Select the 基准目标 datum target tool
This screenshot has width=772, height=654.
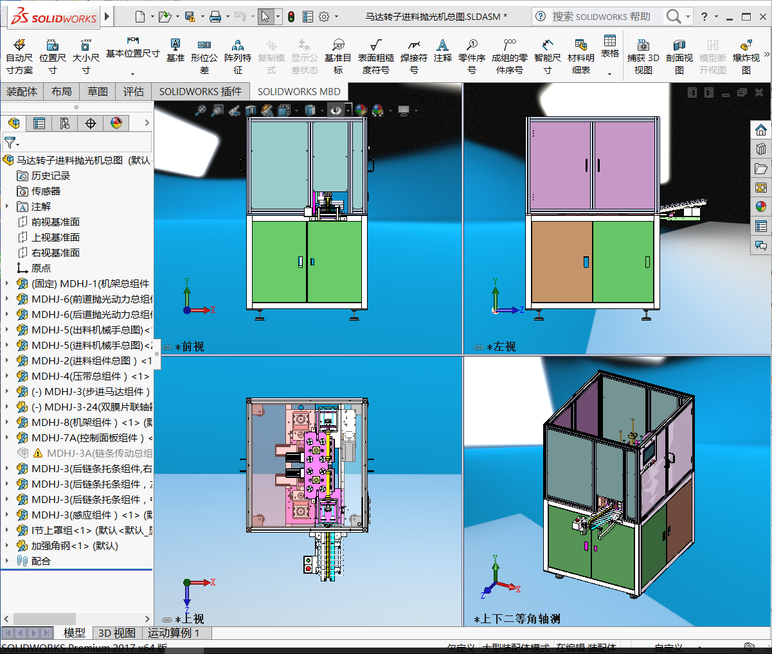coord(338,56)
